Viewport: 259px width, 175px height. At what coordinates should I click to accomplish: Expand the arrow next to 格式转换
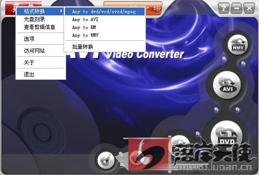[61, 11]
